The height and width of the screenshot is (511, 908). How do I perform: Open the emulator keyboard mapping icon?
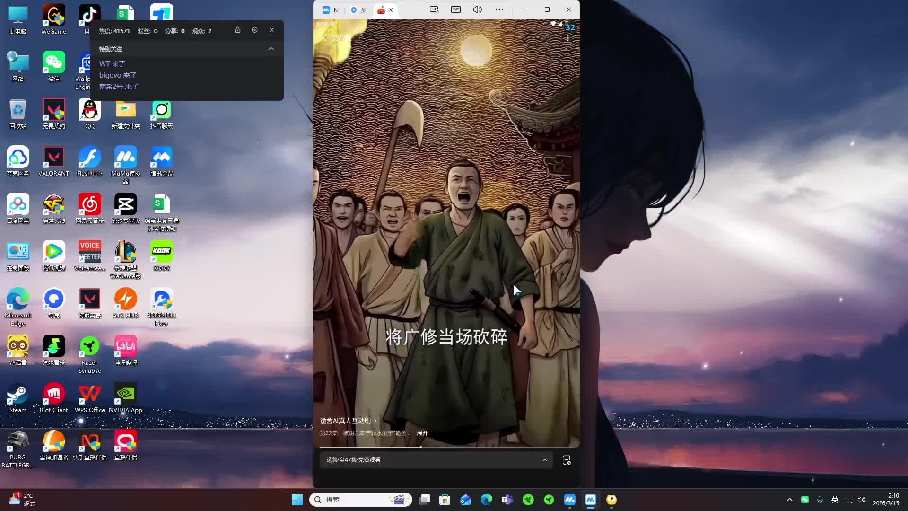click(455, 9)
